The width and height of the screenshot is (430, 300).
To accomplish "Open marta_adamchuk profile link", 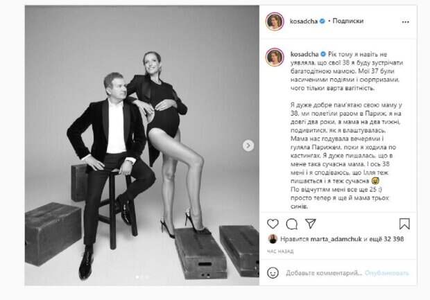I will pos(336,239).
